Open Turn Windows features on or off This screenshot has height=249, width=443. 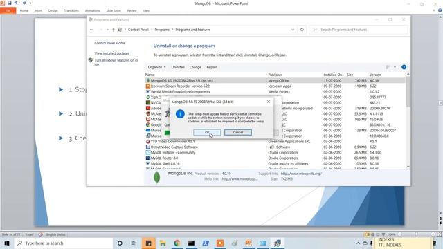(116, 62)
